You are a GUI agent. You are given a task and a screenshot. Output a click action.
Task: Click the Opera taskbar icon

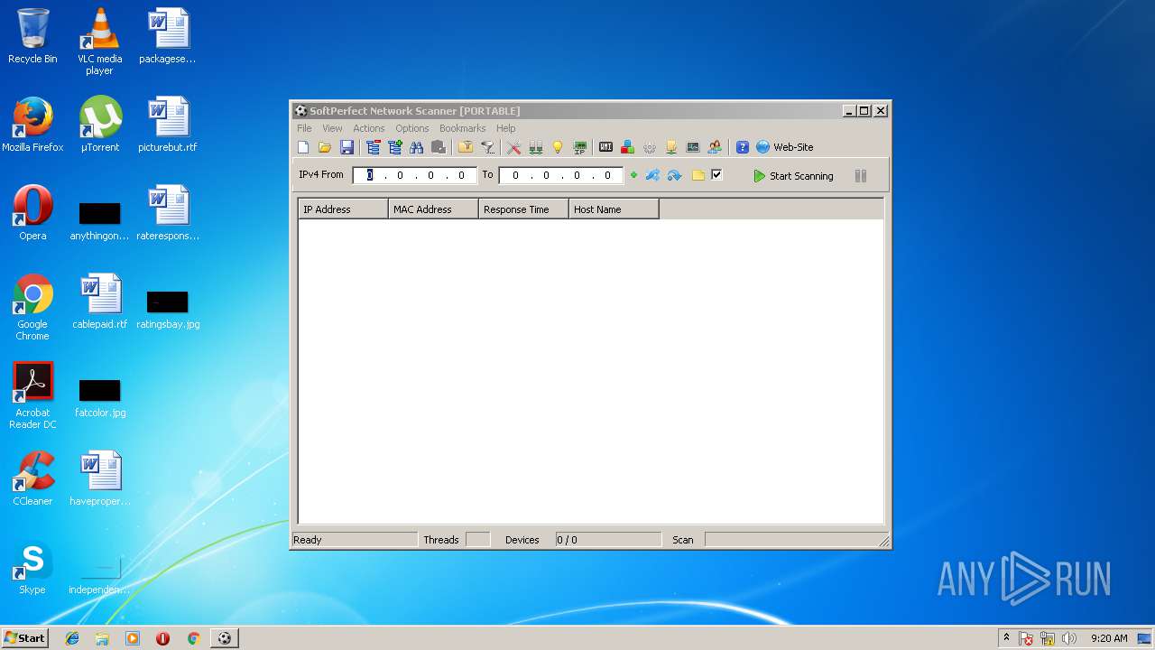click(x=162, y=638)
